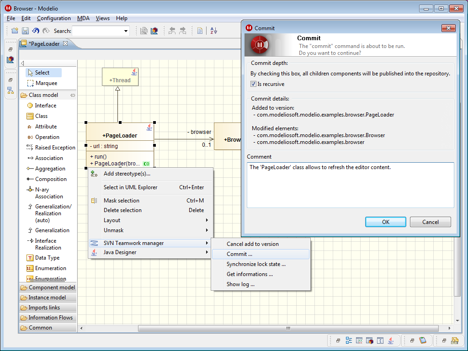Pick the Data Type palette tool
Image resolution: width=468 pixels, height=351 pixels.
point(43,258)
